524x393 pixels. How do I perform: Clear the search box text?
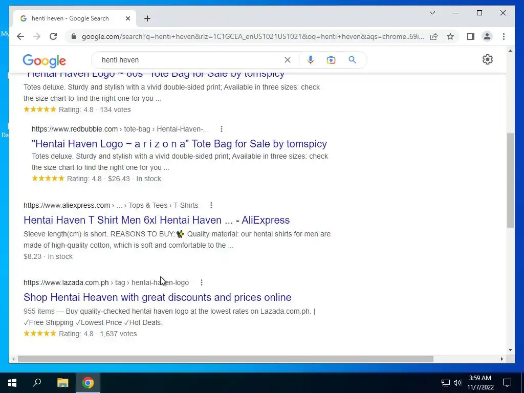click(288, 60)
